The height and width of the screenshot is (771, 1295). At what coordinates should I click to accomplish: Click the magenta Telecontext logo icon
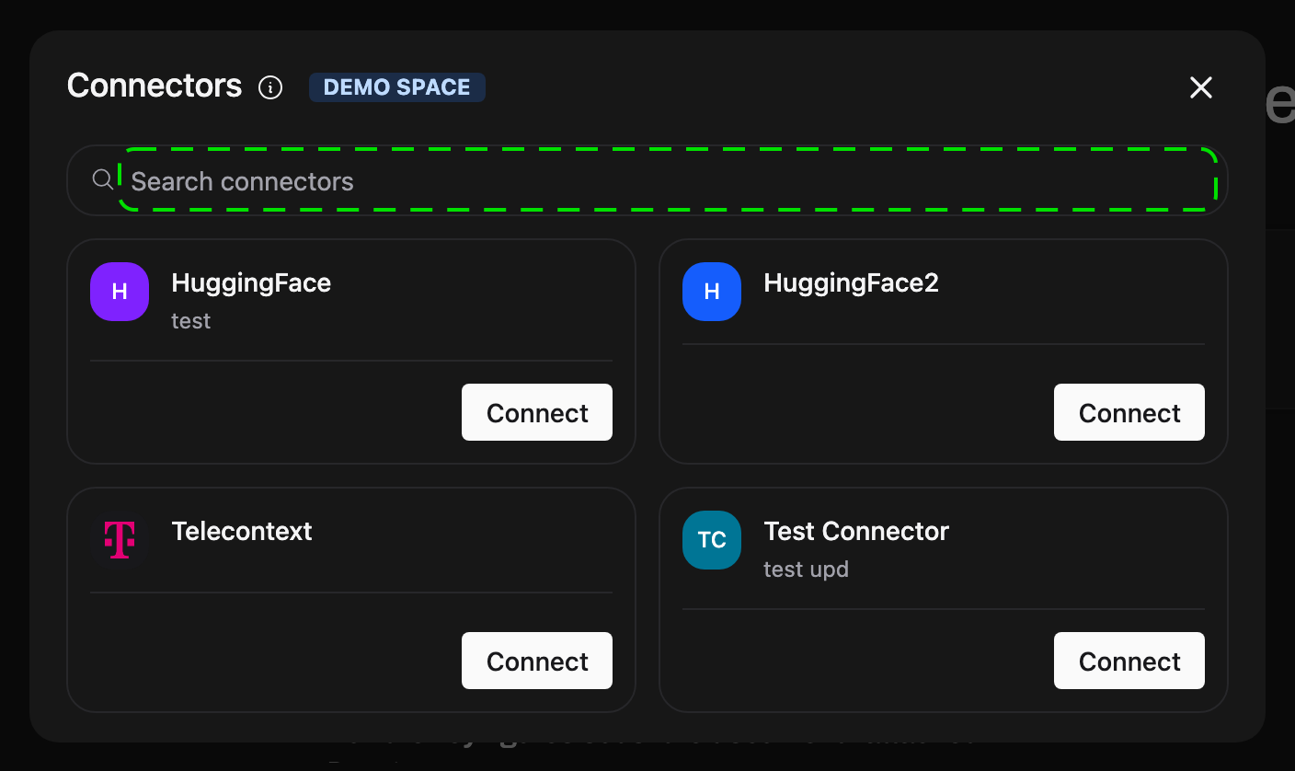[120, 540]
